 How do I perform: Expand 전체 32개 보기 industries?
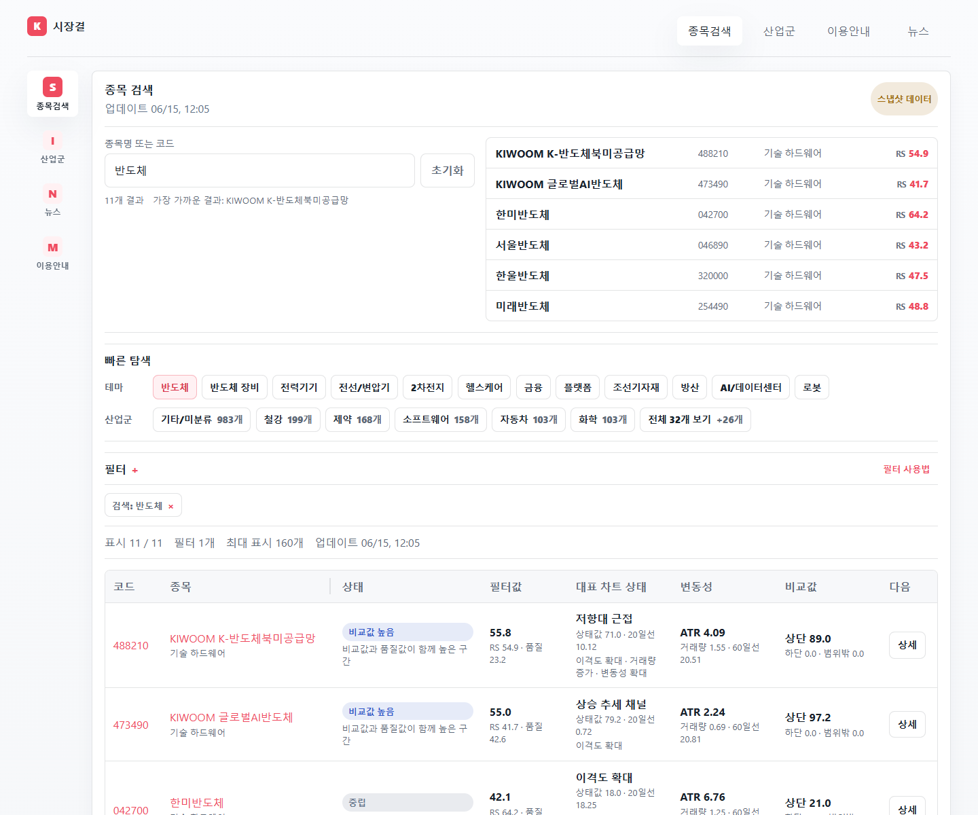695,420
